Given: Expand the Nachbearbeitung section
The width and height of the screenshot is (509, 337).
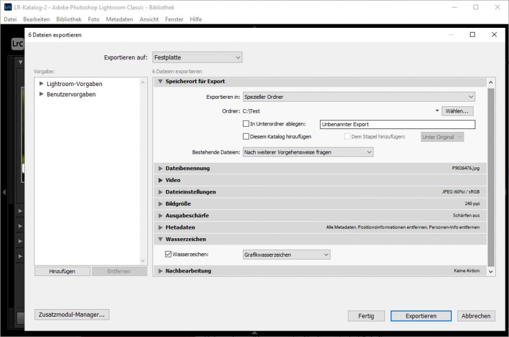Looking at the screenshot, I should coord(160,271).
